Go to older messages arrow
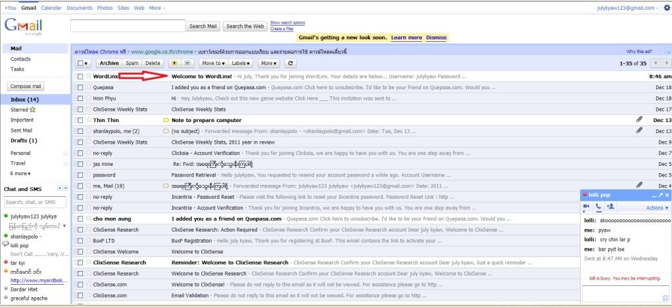This screenshot has width=672, height=307. coord(667,63)
